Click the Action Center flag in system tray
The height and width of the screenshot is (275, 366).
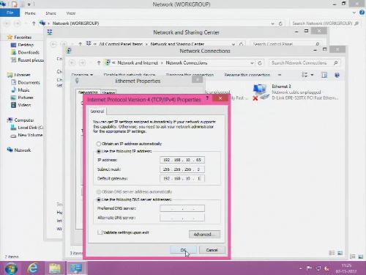309,268
